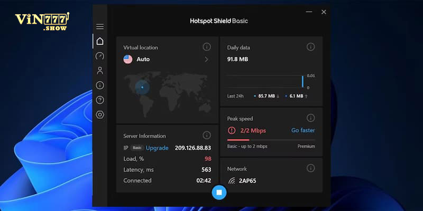Open the help question mark sidebar icon
Image resolution: width=423 pixels, height=211 pixels.
[x=100, y=100]
